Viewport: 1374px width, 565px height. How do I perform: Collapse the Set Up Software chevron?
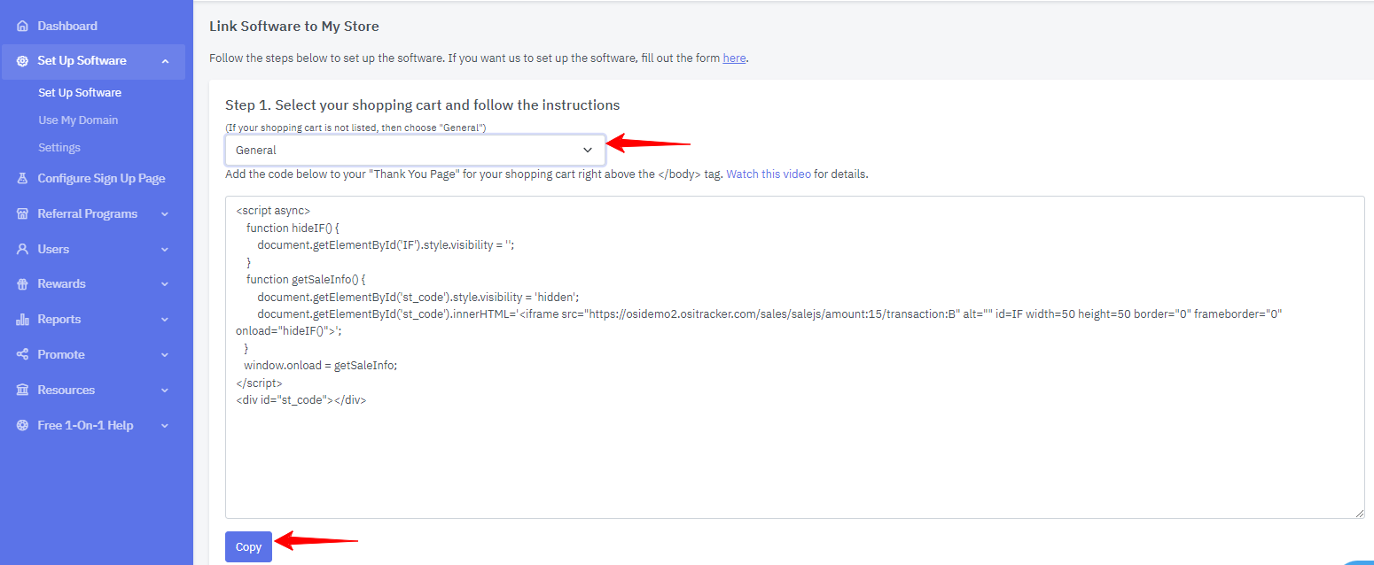click(165, 61)
